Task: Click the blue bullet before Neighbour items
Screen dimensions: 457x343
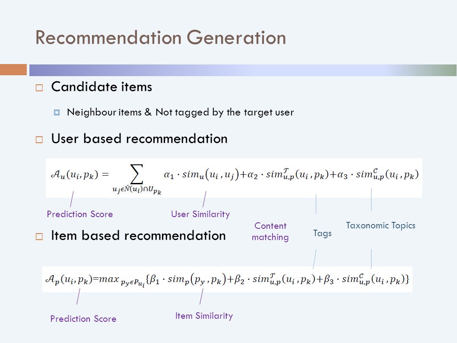Action: [x=57, y=112]
